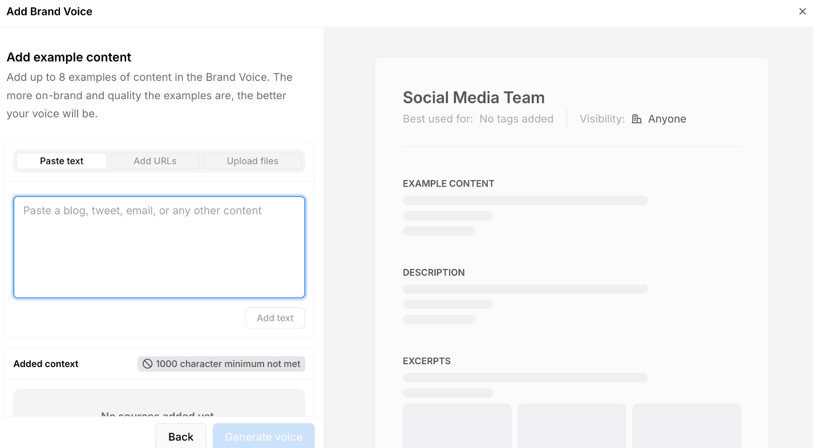Open the Visibility Anyone setting
Image resolution: width=813 pixels, height=448 pixels.
point(668,119)
